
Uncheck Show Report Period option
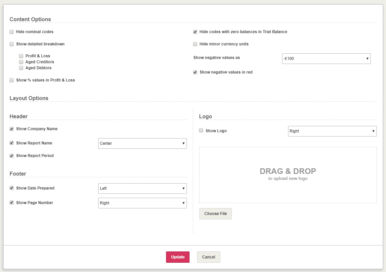12,156
